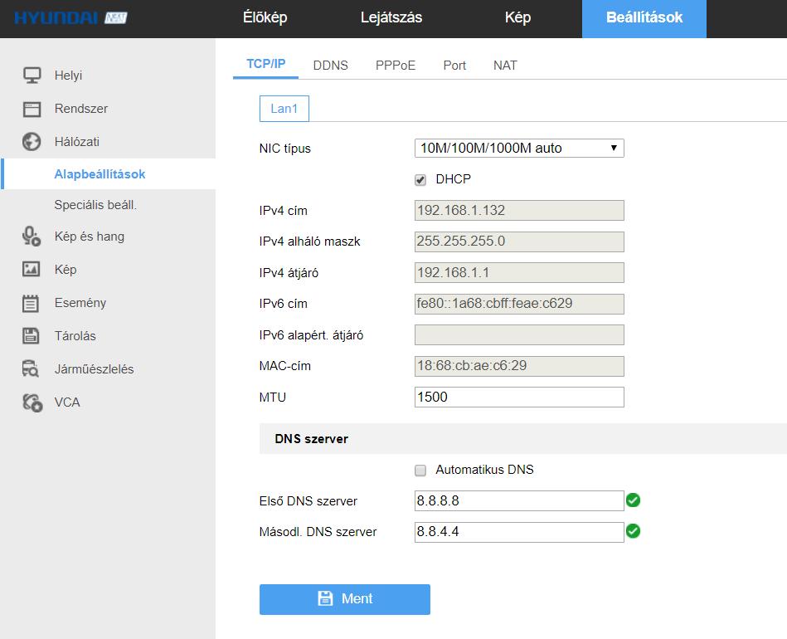Open Esemény settings in sidebar
The width and height of the screenshot is (787, 639).
pos(80,303)
